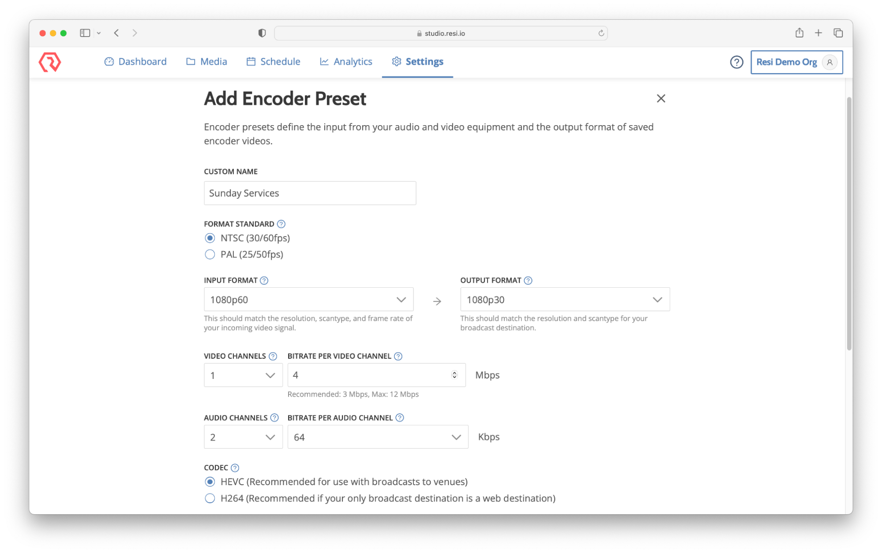Click the Safari address bar
This screenshot has height=553, width=882.
coord(441,33)
